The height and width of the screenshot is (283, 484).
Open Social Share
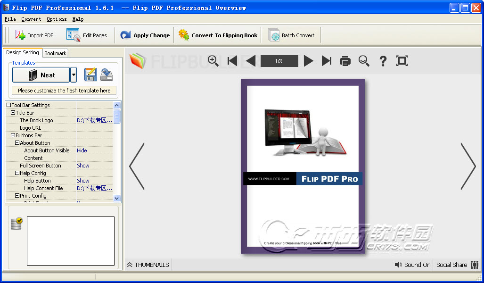pyautogui.click(x=457, y=265)
